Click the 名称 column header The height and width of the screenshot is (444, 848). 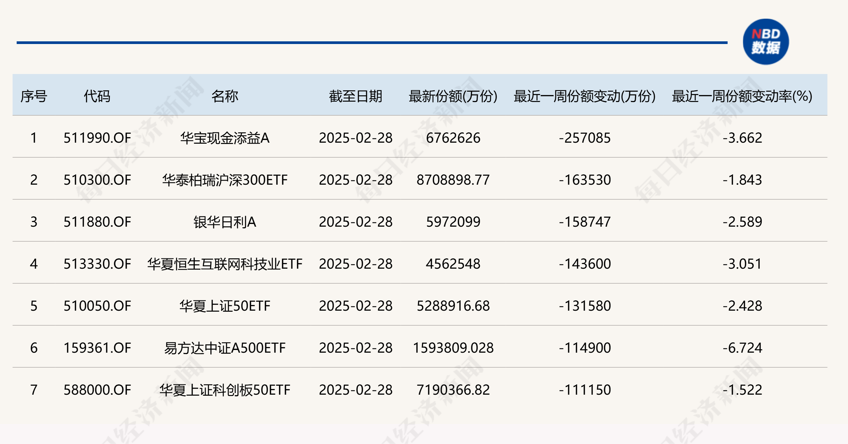point(225,96)
